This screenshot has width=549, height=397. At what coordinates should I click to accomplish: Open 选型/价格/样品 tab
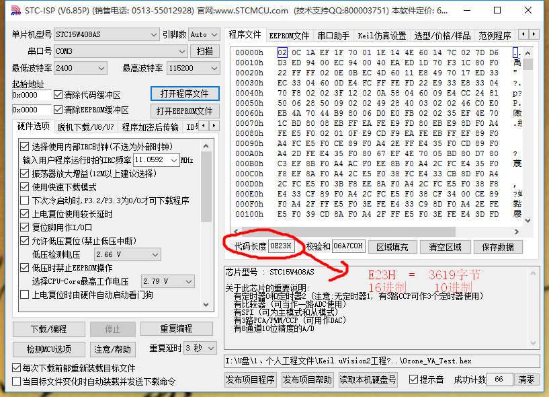442,36
